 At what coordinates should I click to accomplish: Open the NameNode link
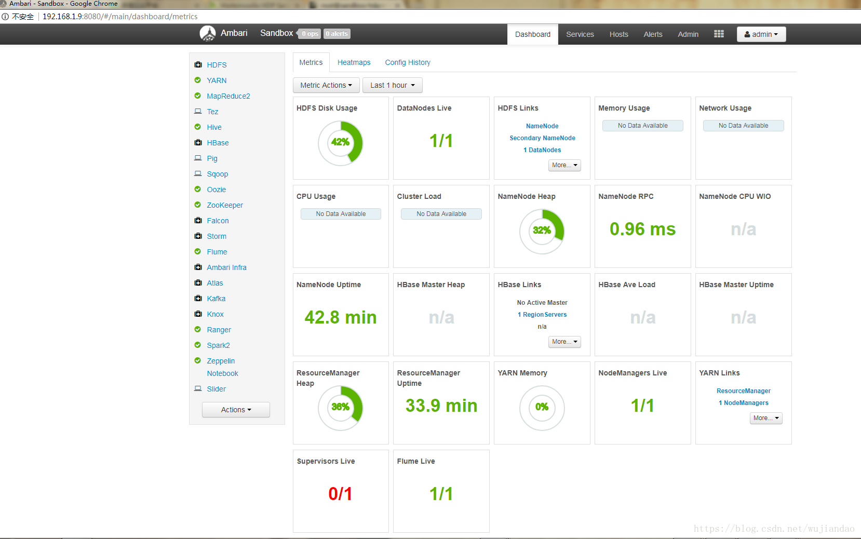point(542,126)
